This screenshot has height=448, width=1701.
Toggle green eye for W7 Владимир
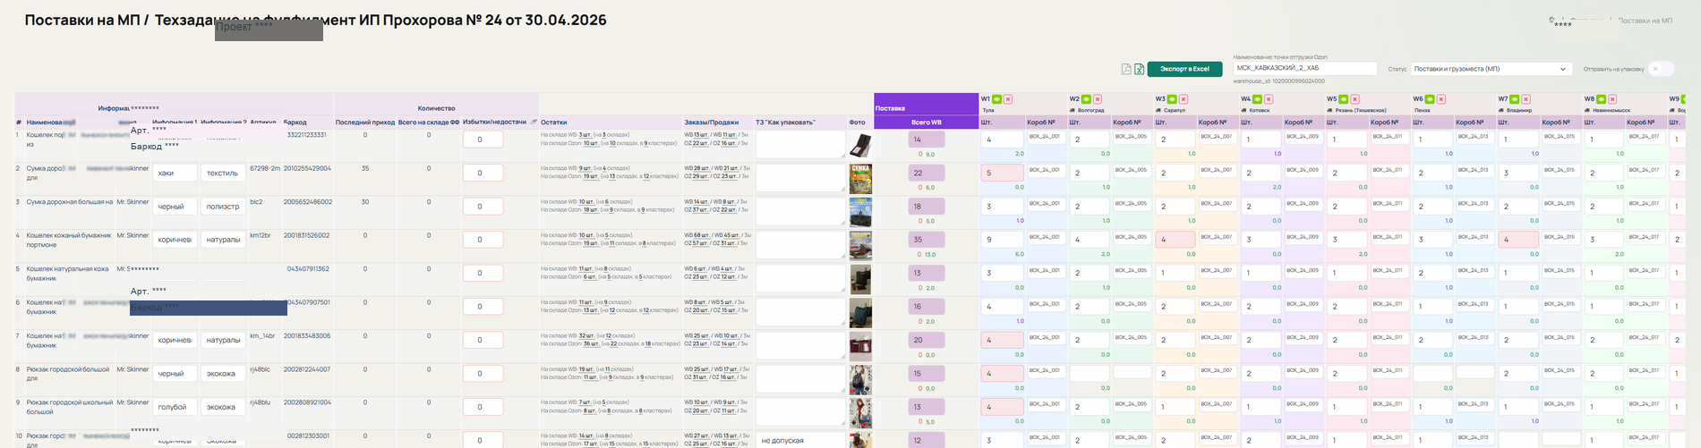1515,99
